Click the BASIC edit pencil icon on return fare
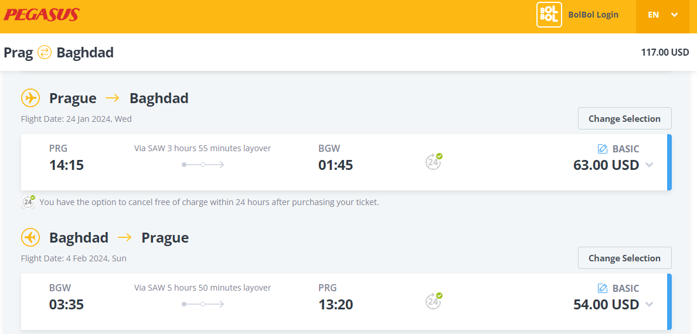Image resolution: width=697 pixels, height=334 pixels. pos(602,288)
